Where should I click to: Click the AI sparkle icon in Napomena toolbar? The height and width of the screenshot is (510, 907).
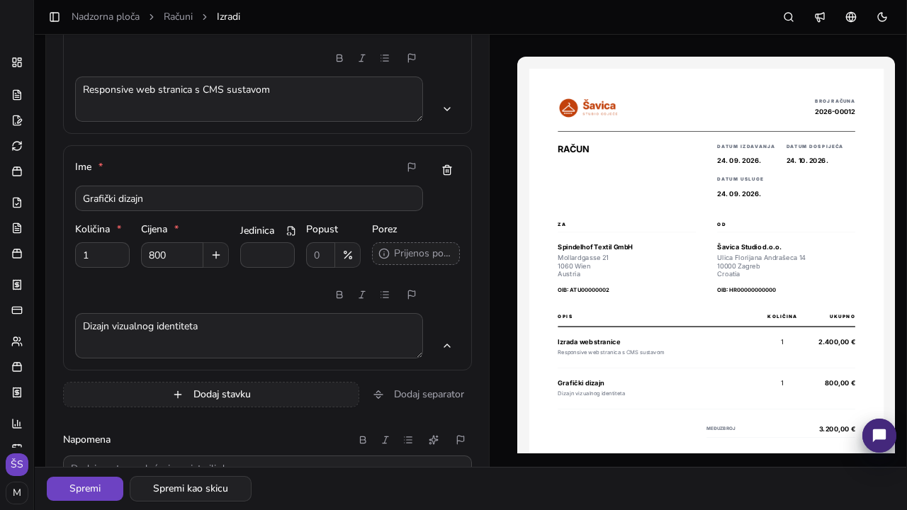pos(434,440)
